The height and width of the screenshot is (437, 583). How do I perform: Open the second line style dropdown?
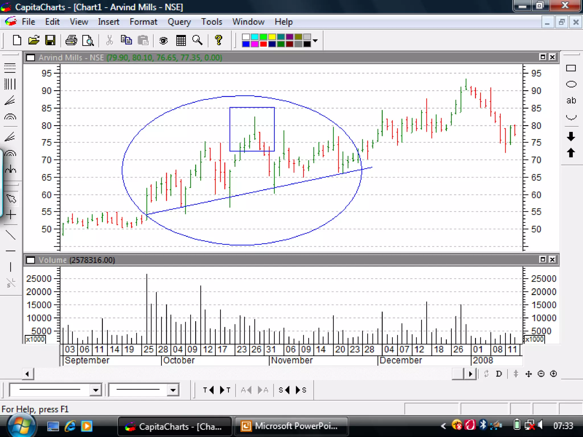tap(173, 390)
